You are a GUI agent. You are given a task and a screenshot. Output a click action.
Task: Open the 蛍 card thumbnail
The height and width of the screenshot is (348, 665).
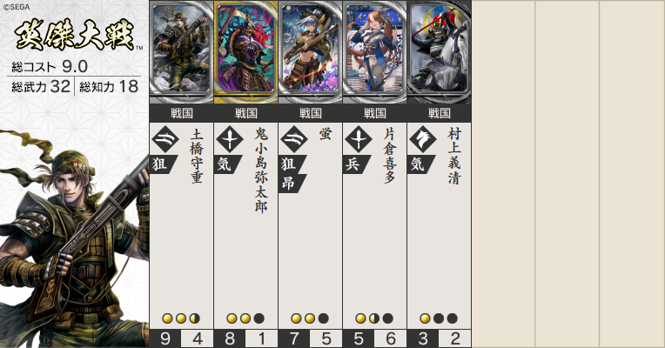[x=311, y=51]
